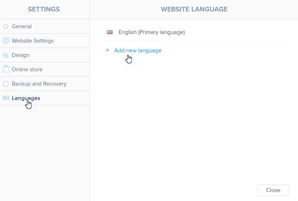
Task: Click the gear icon for Website Settings
Action: [6, 41]
